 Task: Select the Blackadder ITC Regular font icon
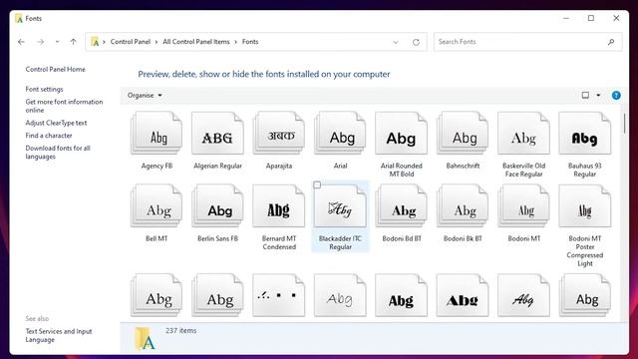(x=340, y=206)
